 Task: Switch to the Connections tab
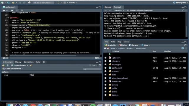tap(29, 62)
